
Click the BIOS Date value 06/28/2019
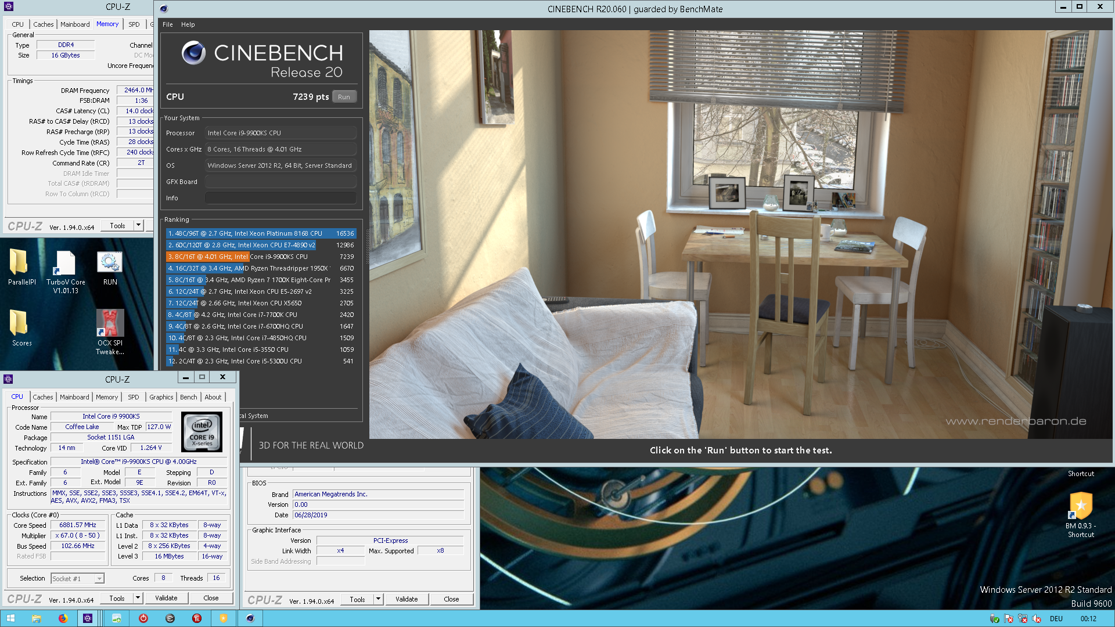[x=378, y=515]
